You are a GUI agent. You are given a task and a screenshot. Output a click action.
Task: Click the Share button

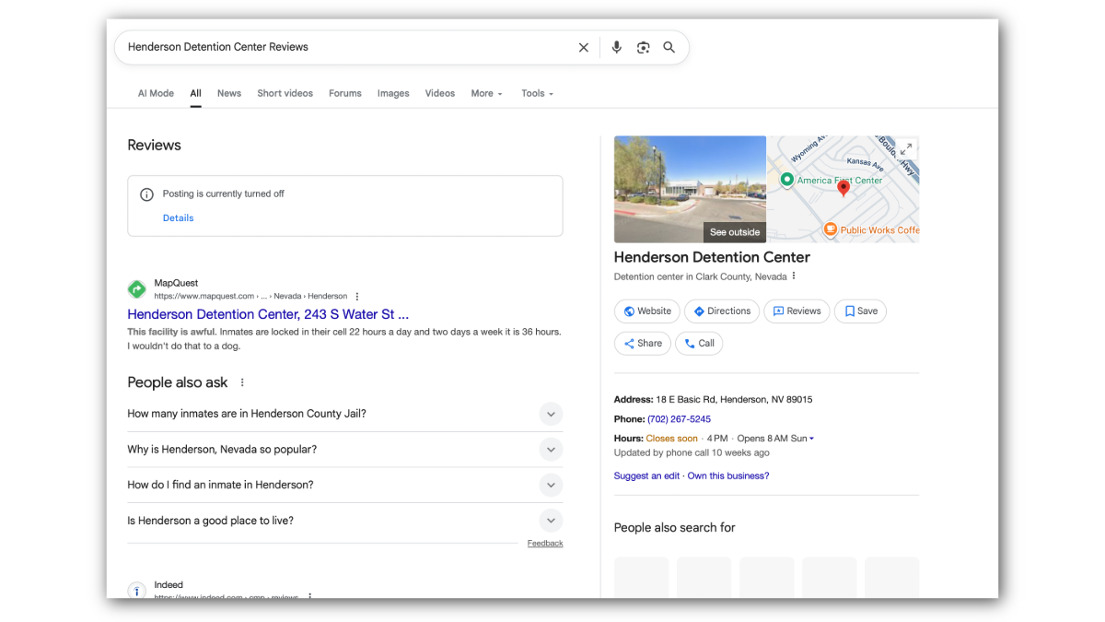click(643, 344)
